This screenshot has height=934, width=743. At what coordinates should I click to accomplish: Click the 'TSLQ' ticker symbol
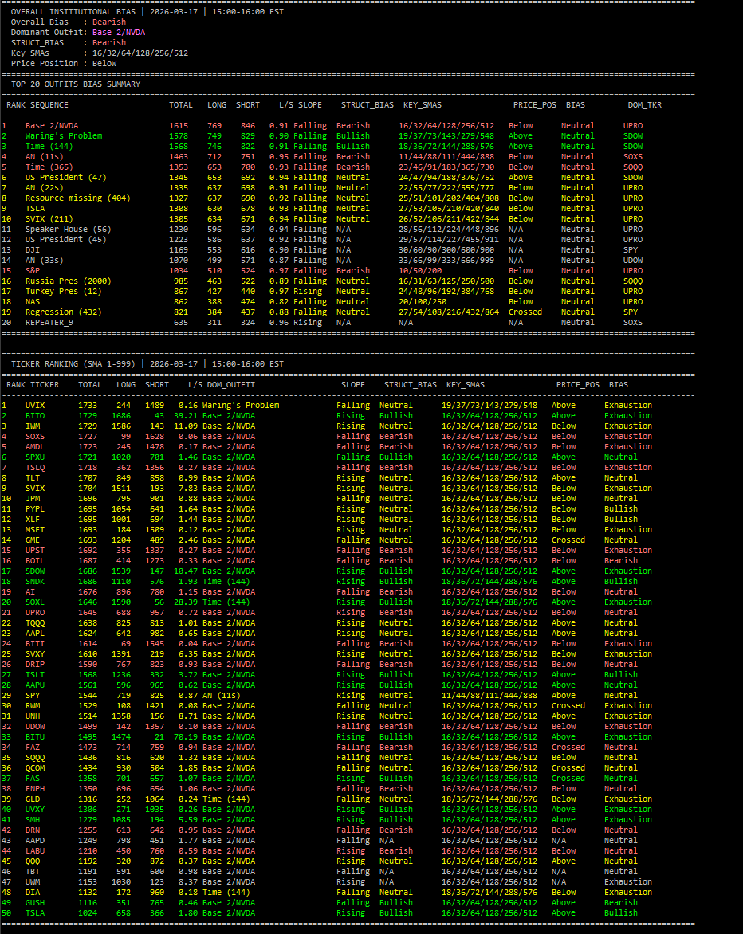click(x=35, y=468)
